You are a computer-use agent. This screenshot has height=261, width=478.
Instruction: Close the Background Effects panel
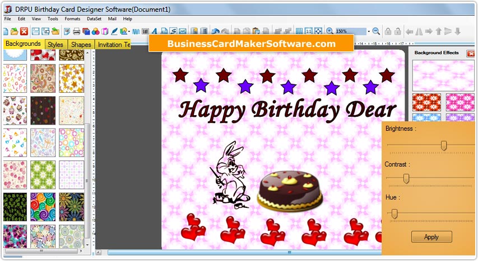click(x=470, y=54)
